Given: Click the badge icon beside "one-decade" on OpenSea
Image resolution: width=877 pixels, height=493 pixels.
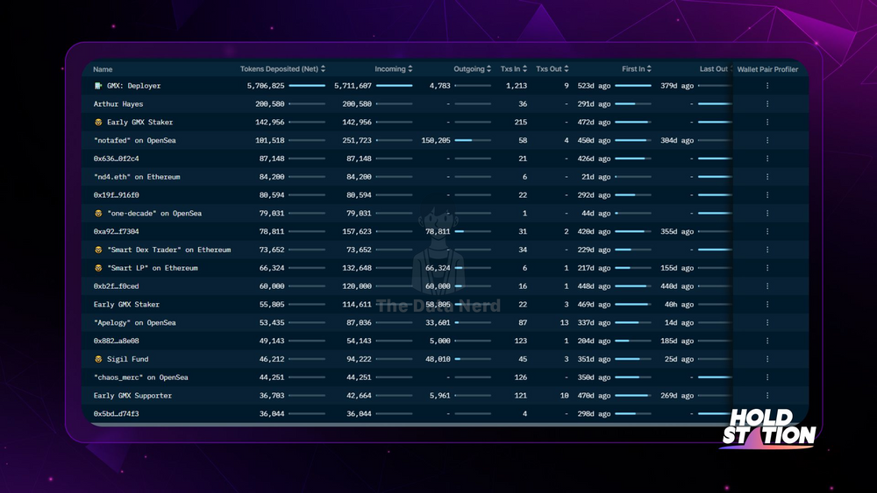Looking at the screenshot, I should point(98,214).
